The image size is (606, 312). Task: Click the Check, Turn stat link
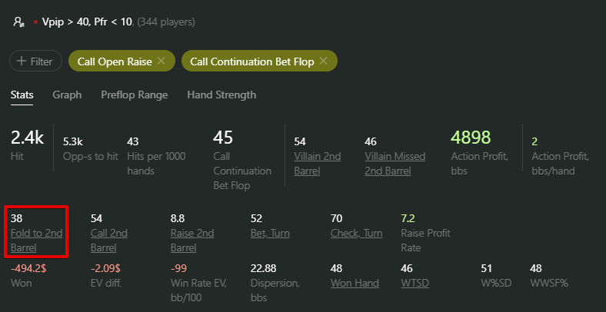[356, 233]
